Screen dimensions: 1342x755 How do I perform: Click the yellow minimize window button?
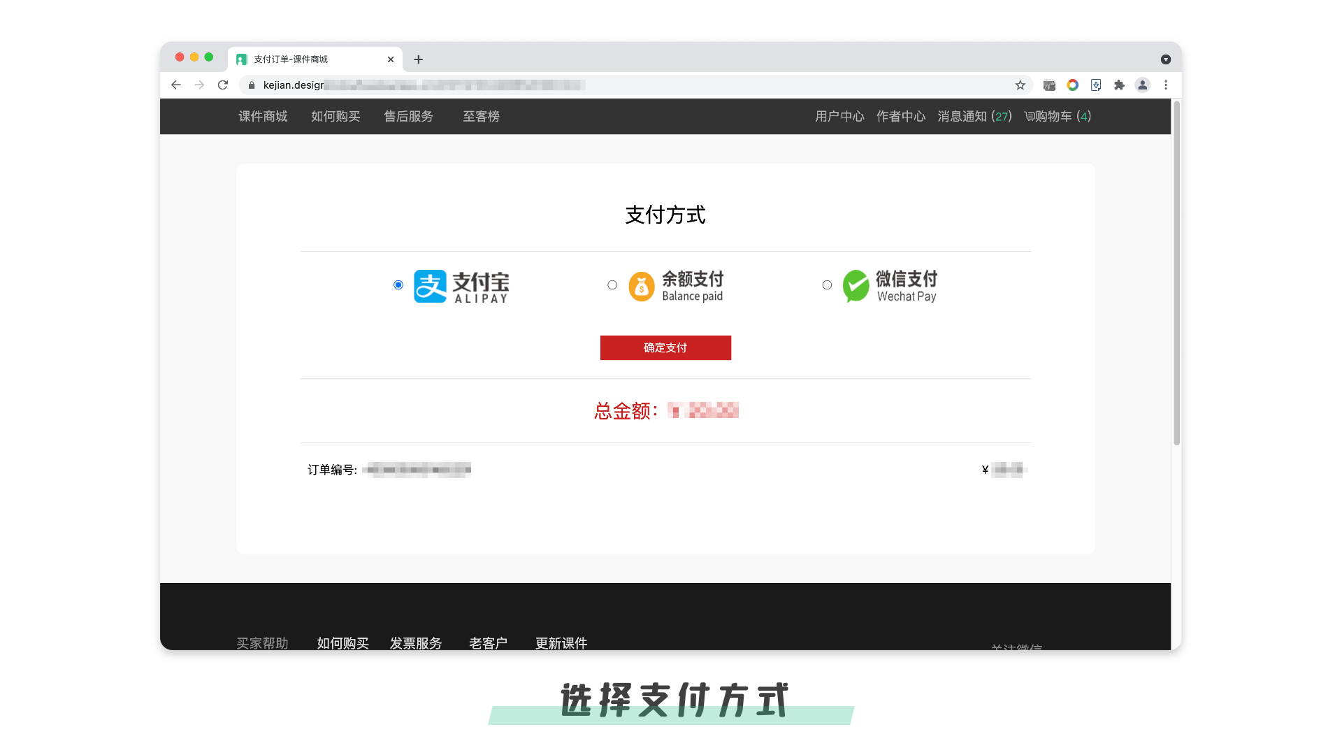click(x=194, y=57)
